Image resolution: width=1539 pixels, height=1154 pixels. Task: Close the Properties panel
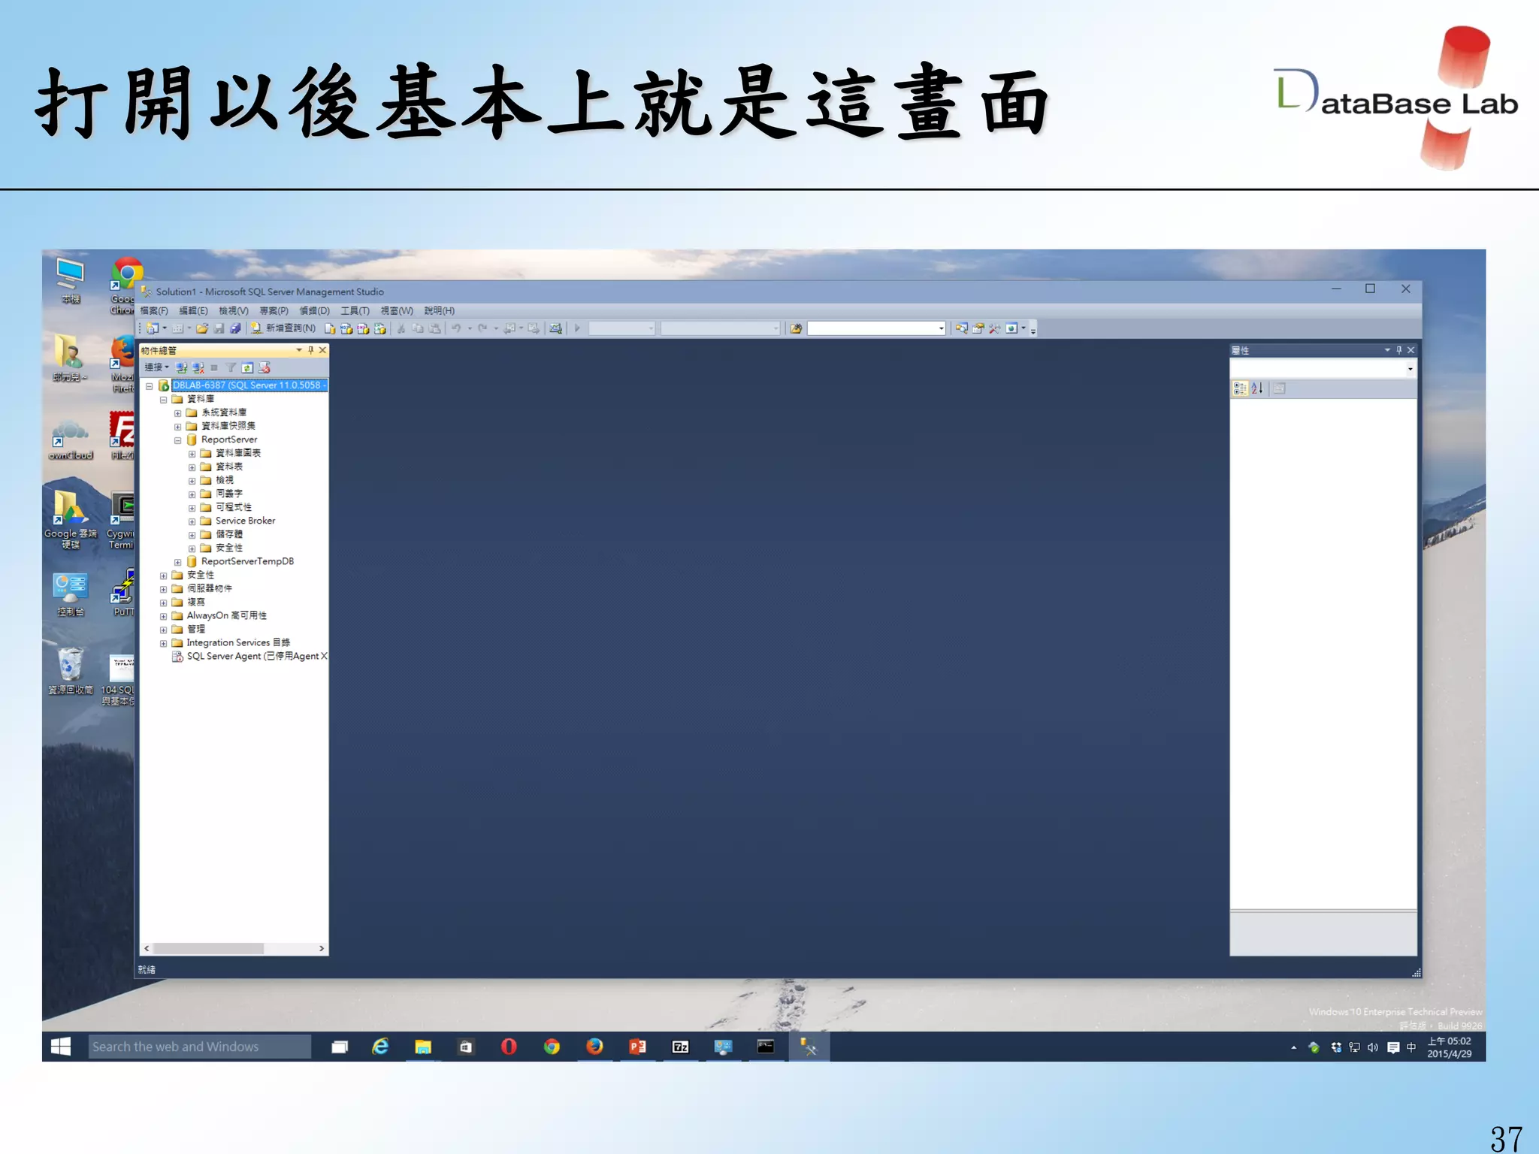click(x=1411, y=350)
